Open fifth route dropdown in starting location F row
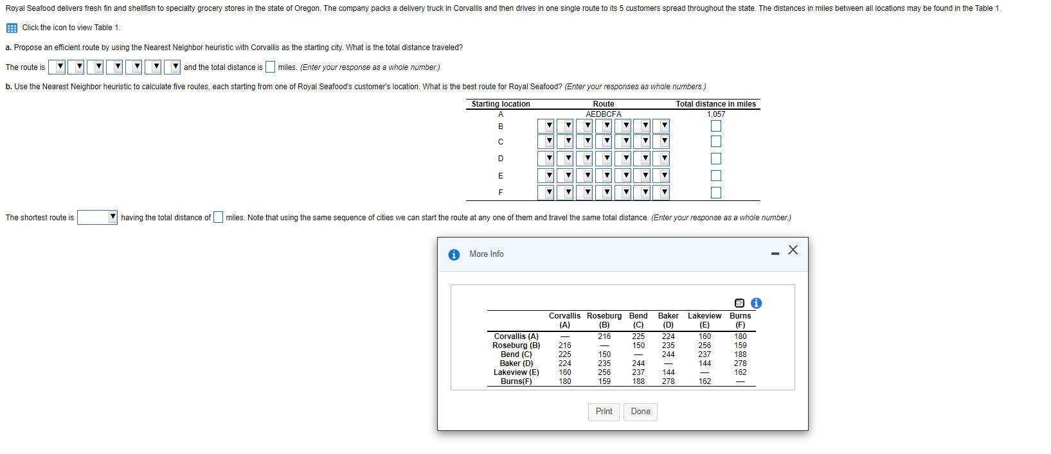This screenshot has height=454, width=1051. point(623,192)
